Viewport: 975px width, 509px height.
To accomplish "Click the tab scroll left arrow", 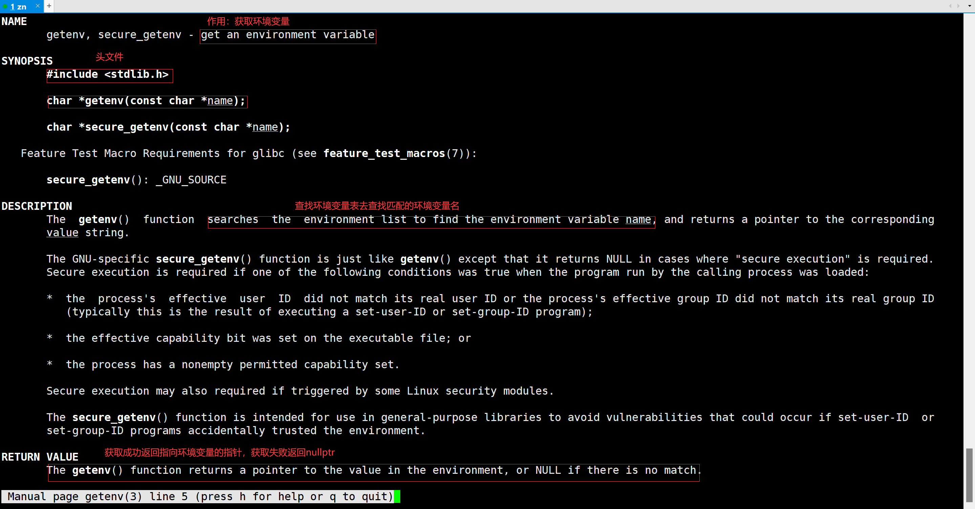I will 950,6.
